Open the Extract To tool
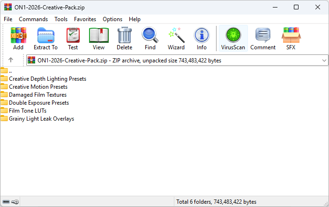This screenshot has width=329, height=207. tap(45, 38)
